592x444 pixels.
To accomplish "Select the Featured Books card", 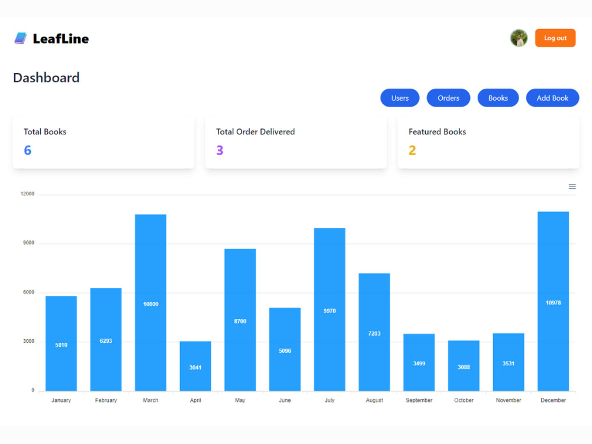I will [x=488, y=142].
